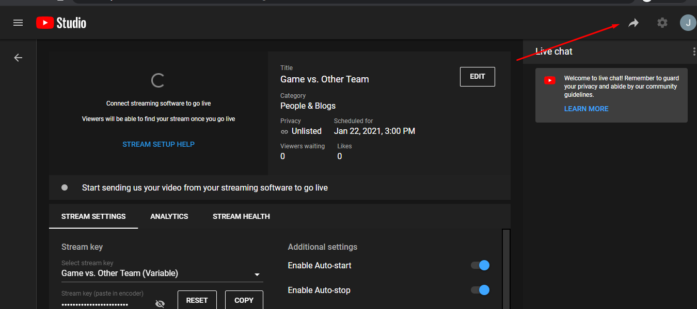Open the account avatar menu
The width and height of the screenshot is (697, 309).
pos(688,23)
